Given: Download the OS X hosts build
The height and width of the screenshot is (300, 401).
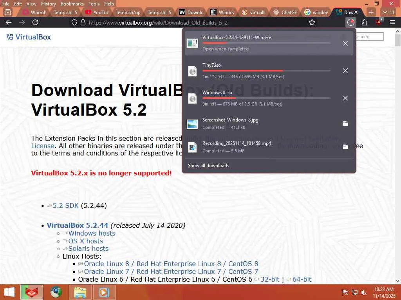Looking at the screenshot, I should pos(86,241).
